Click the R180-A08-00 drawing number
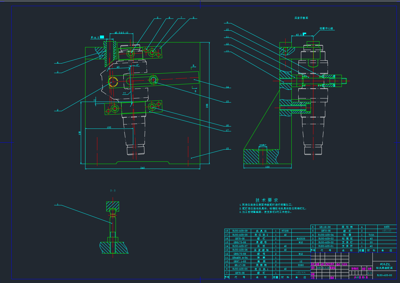400x283 pixels. (384, 275)
